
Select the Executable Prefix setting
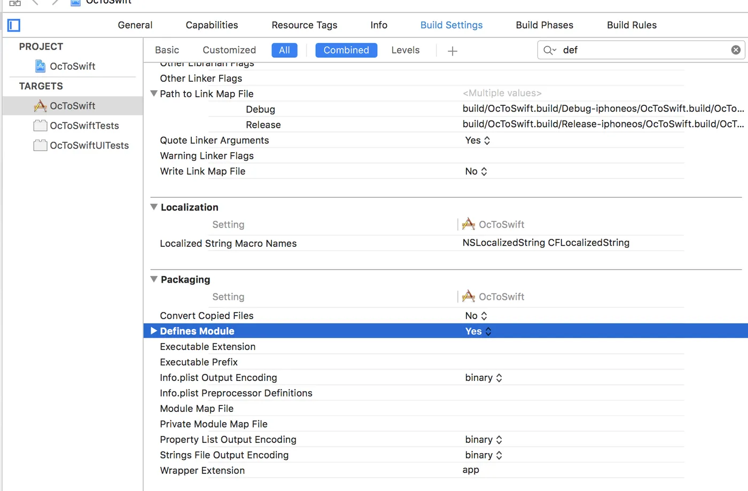(x=199, y=362)
